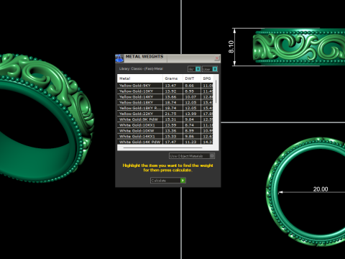This screenshot has width=345, height=259.
Task: Click the Metal Weights scale icon
Action: click(x=119, y=58)
